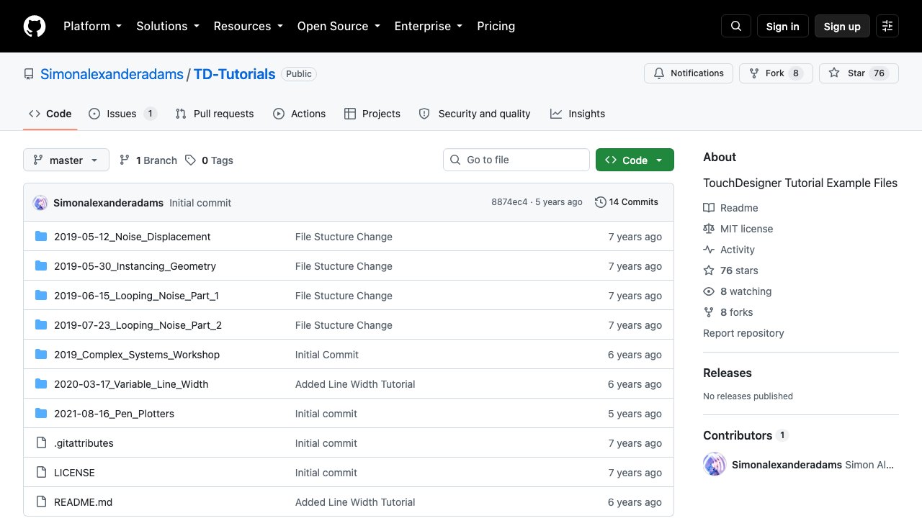Click the folder icon for 2021-08-16_Pen_Plotters
This screenshot has height=518, width=922.
pyautogui.click(x=41, y=414)
